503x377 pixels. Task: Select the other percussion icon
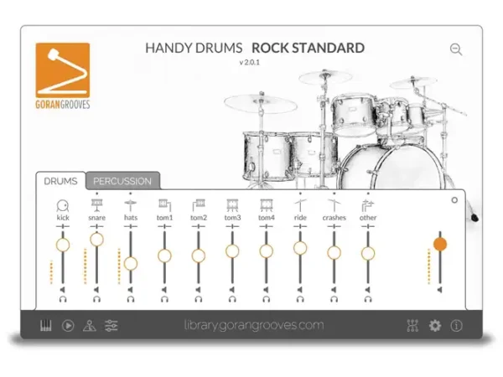[368, 205]
